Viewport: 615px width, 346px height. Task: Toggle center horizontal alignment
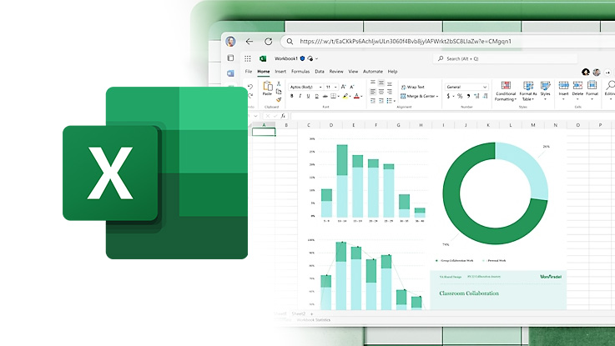pos(381,92)
